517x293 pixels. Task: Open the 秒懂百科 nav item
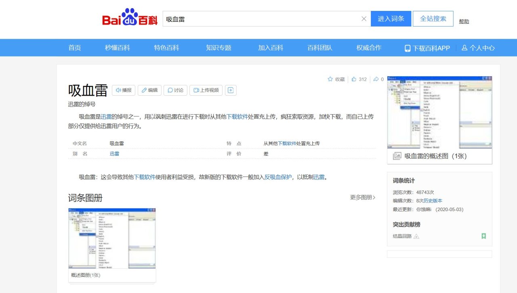coord(118,48)
